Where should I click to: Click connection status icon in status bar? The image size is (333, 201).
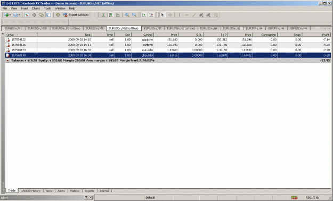pyautogui.click(x=294, y=198)
